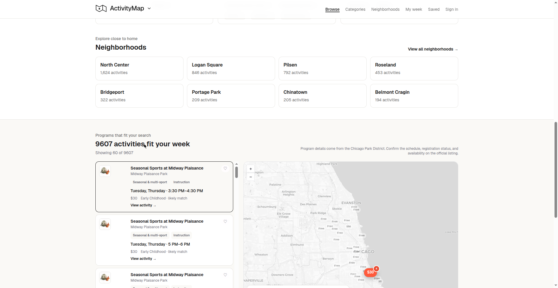This screenshot has width=558, height=288.
Task: Open the Browse nav tab
Action: (332, 9)
